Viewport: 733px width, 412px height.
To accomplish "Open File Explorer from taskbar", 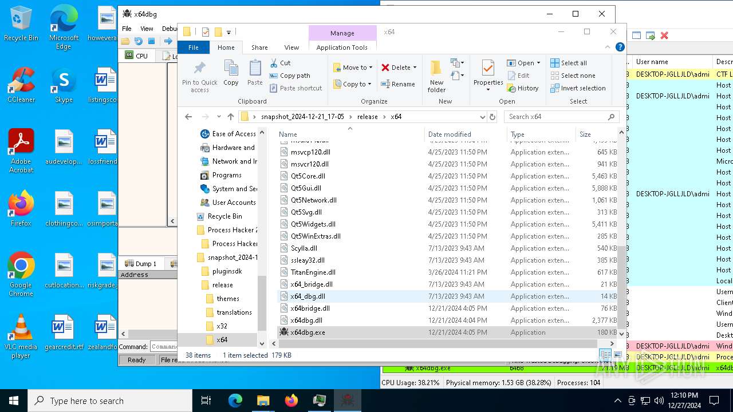I will coord(263,401).
